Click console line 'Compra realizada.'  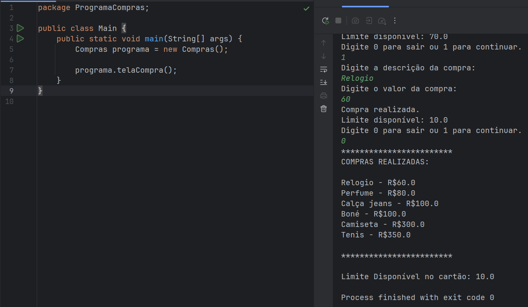(381, 109)
